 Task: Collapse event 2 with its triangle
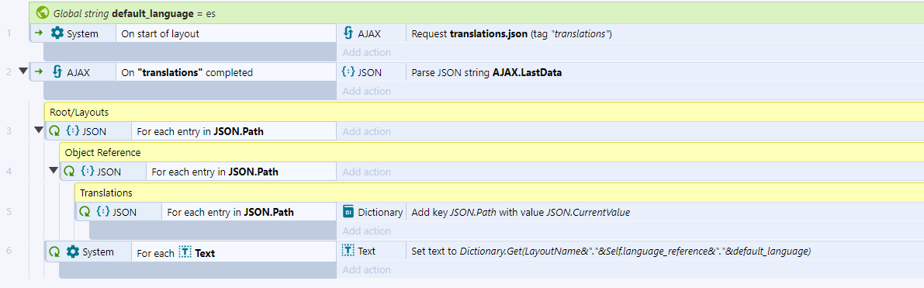click(23, 71)
